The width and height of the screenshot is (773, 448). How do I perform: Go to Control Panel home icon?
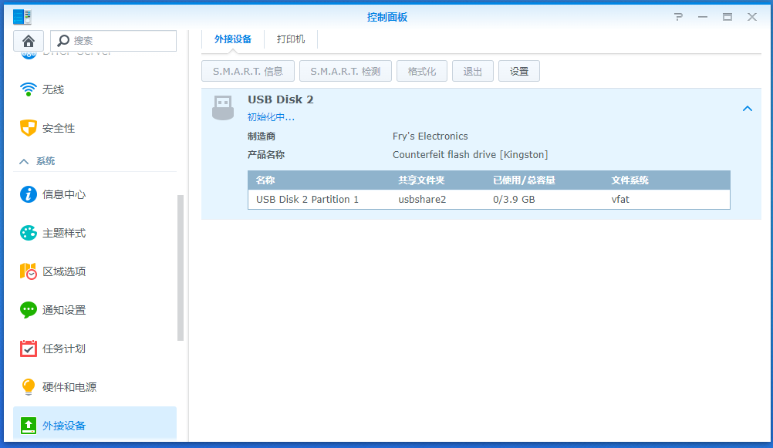28,40
